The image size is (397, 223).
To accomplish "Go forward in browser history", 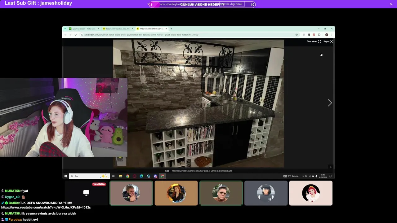I will point(70,35).
